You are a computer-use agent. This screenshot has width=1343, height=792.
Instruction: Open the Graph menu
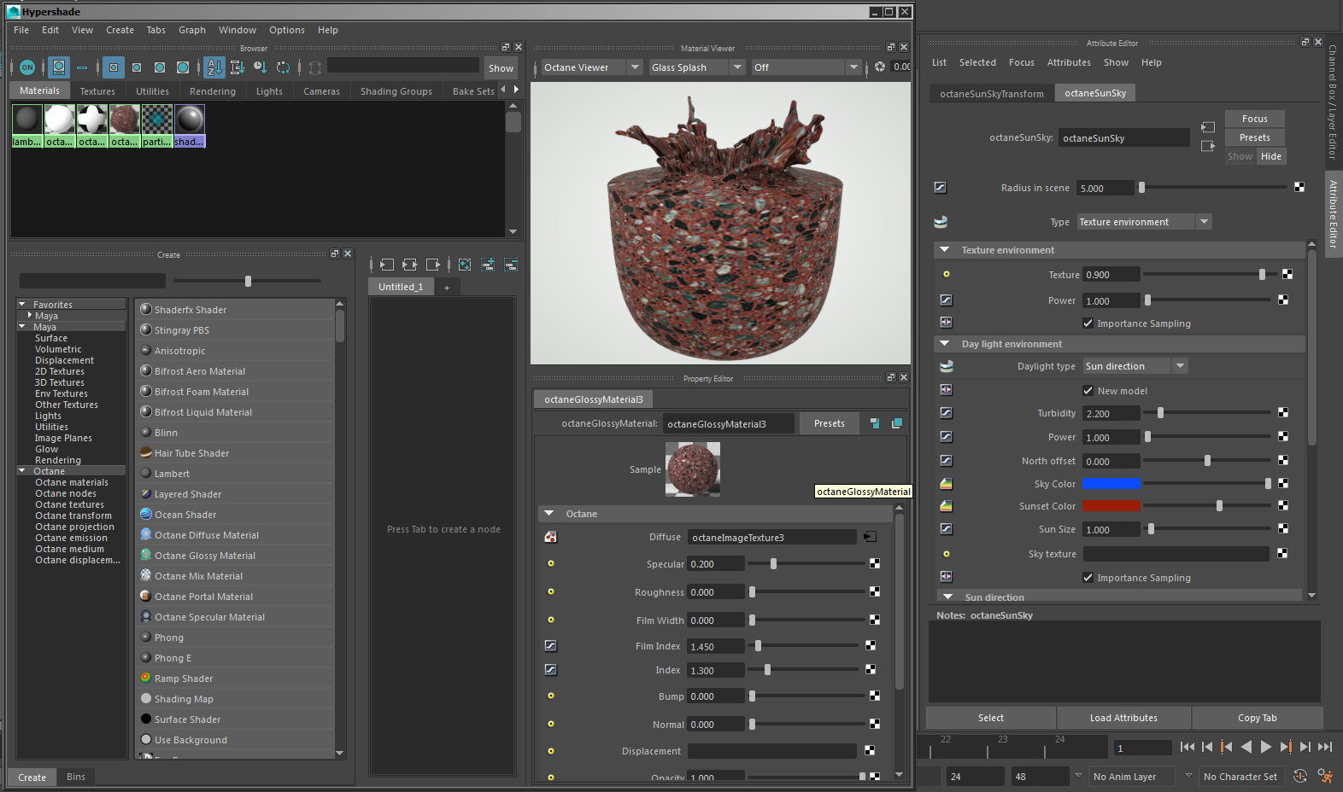tap(191, 30)
